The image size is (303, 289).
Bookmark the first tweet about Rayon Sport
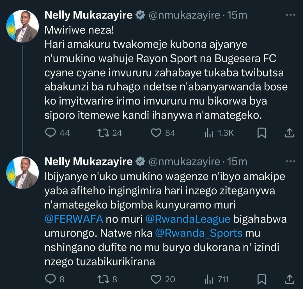point(261,133)
